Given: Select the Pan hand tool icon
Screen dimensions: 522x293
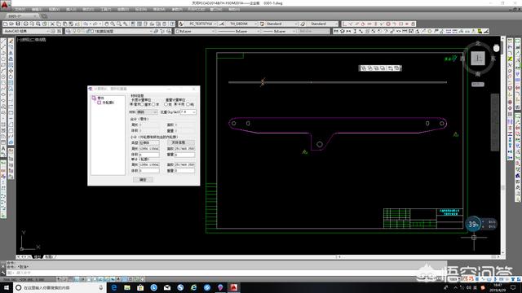Looking at the screenshot, I should coord(107,24).
